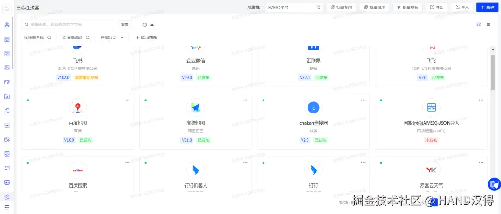The image size is (501, 214).
Task: Click the V32.0 tag on 汇联易
Action: (x=304, y=77)
